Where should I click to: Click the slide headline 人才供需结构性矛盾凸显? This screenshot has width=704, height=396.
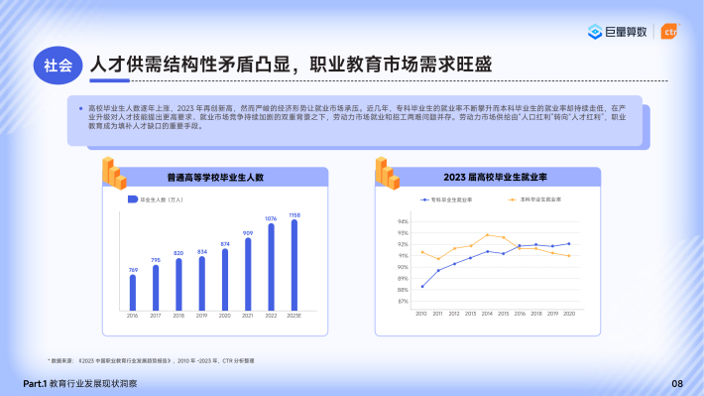(190, 65)
